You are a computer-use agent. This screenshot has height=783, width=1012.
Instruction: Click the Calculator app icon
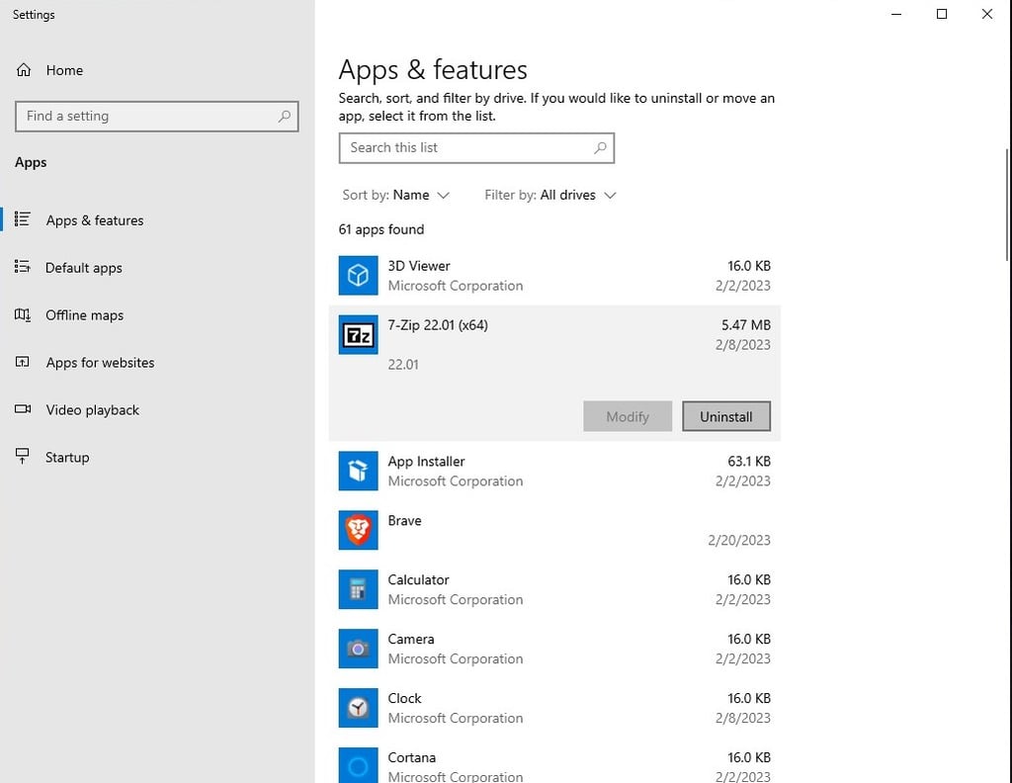click(358, 589)
